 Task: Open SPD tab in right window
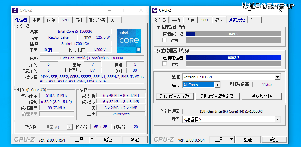tap(205, 20)
